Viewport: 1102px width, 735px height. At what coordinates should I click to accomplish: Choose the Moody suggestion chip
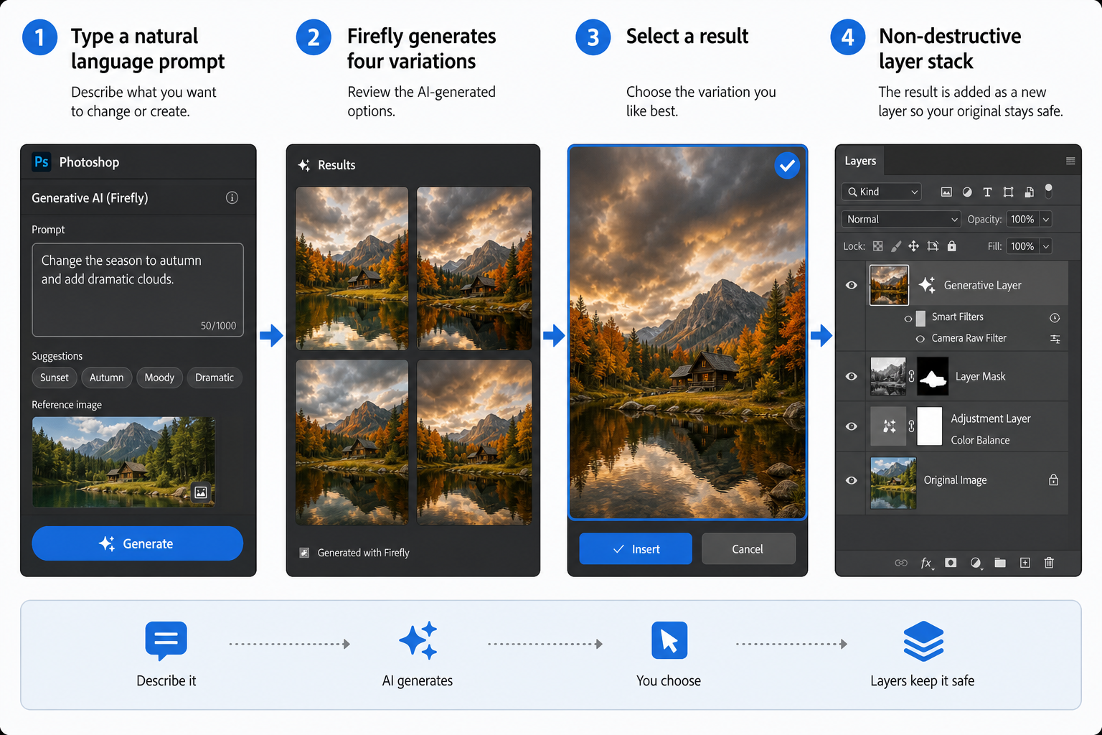coord(159,378)
